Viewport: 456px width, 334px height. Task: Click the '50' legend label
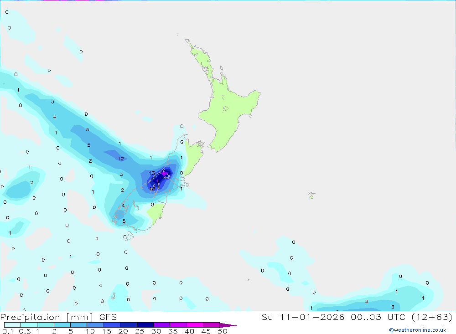223,331
